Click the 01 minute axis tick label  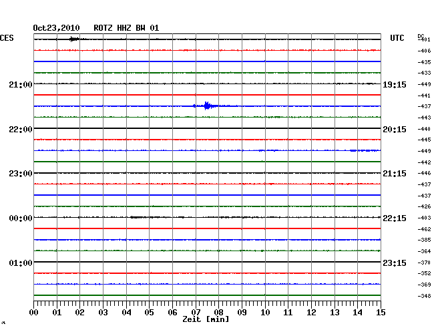click(x=57, y=313)
